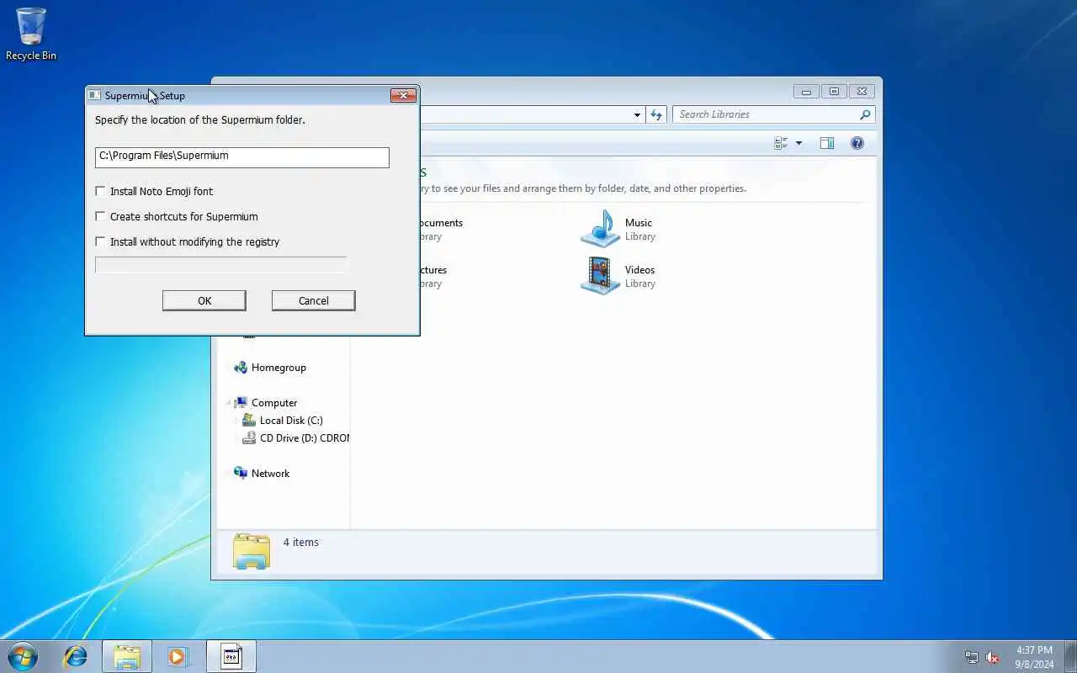Show the preview pane

827,144
